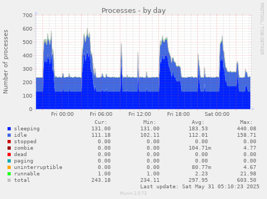Click the 'zombie' legend label
The image size is (267, 199).
(x=24, y=148)
